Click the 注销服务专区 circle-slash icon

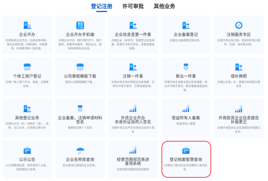(x=239, y=25)
